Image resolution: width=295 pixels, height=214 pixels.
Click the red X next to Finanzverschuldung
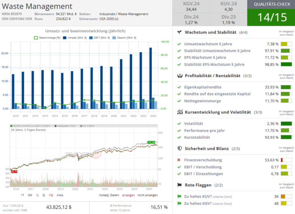179,160
